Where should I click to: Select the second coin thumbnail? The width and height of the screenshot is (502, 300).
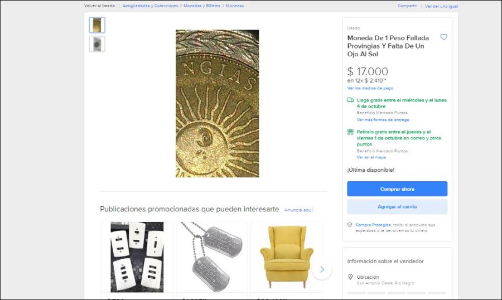[x=97, y=44]
